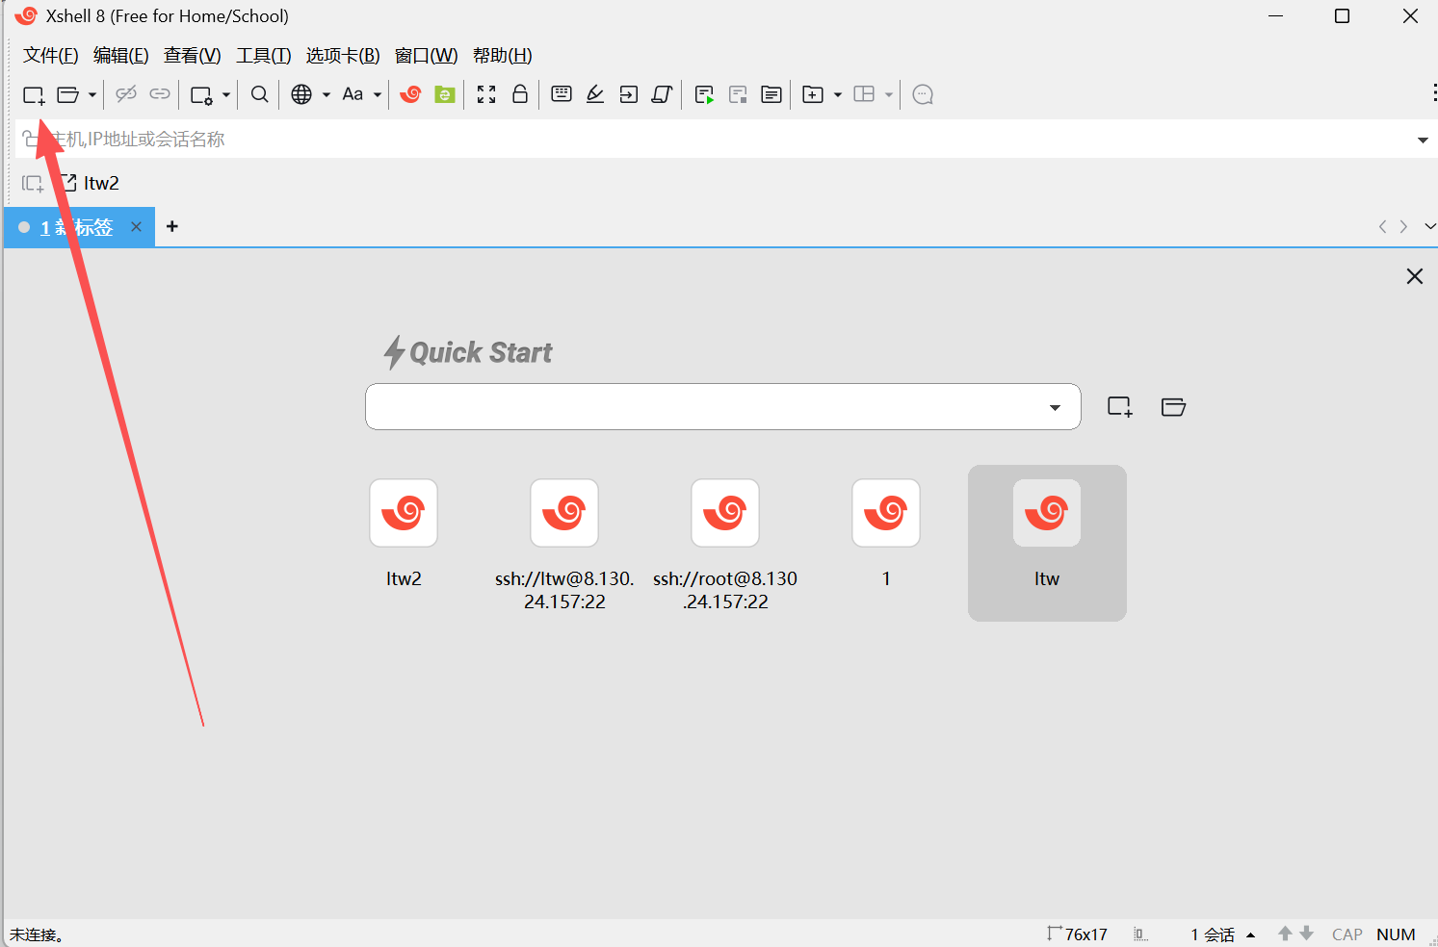Click the previous-tab left chevron

point(1383,226)
